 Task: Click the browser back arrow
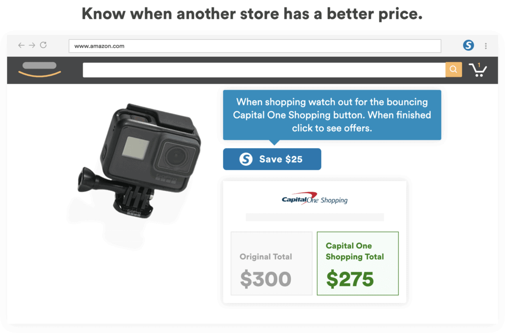coord(21,45)
